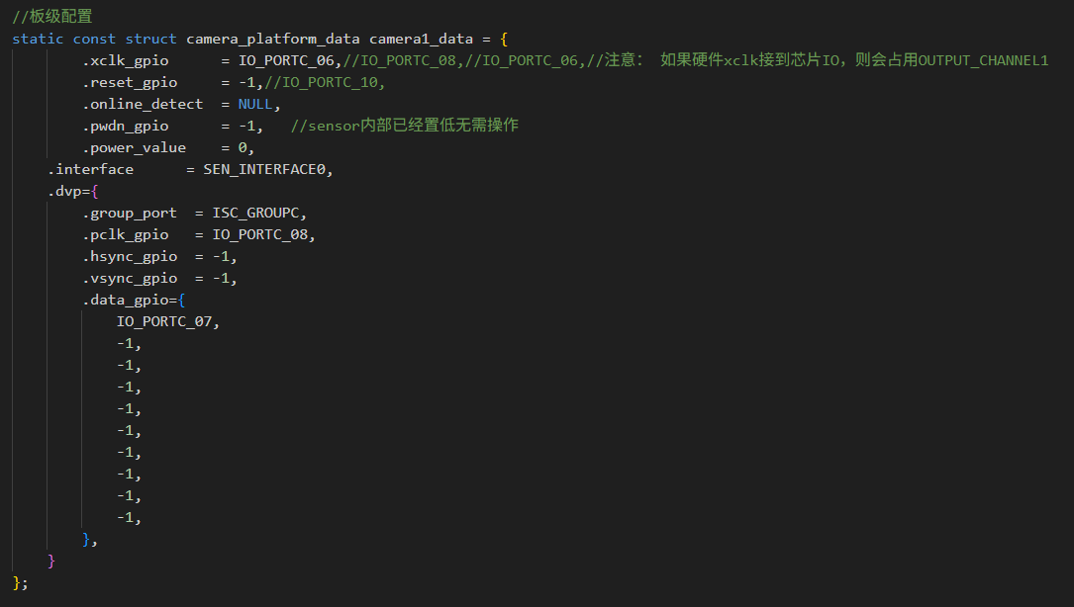Screen dimensions: 1074x607
Task: Select IO_PORTC_08 assigned to pclk_gpio
Action: pyautogui.click(x=260, y=234)
